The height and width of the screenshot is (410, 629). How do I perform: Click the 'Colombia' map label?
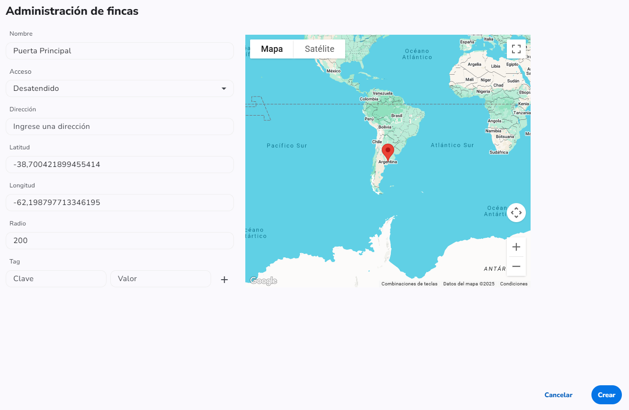click(369, 99)
